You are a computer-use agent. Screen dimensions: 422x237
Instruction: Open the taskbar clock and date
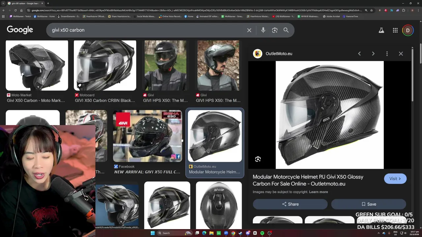[x=414, y=233]
